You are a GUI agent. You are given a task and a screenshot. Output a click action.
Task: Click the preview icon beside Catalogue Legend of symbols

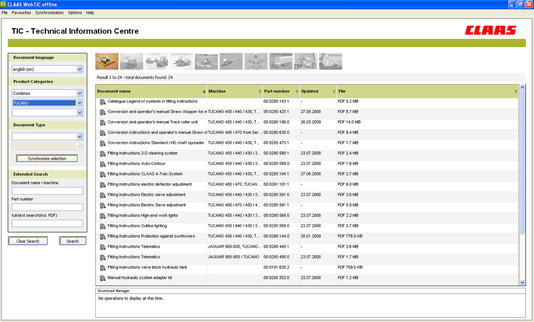(103, 101)
